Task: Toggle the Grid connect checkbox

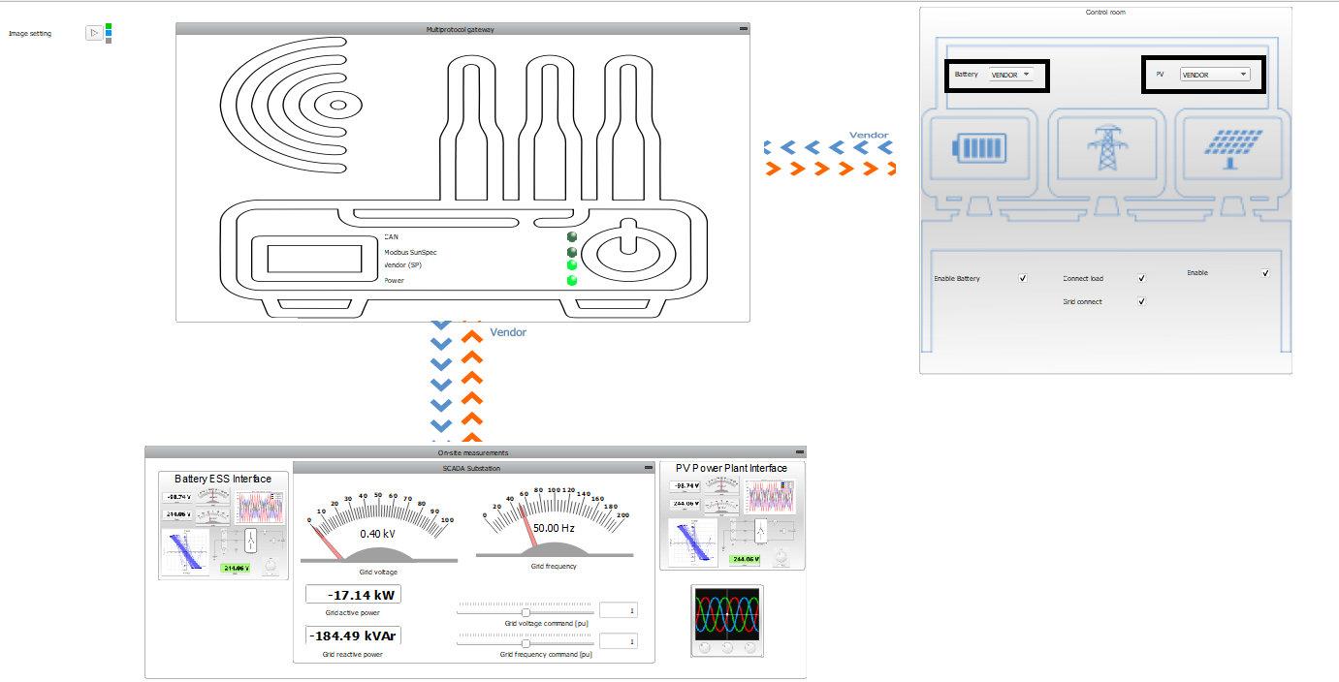Action: tap(1141, 301)
